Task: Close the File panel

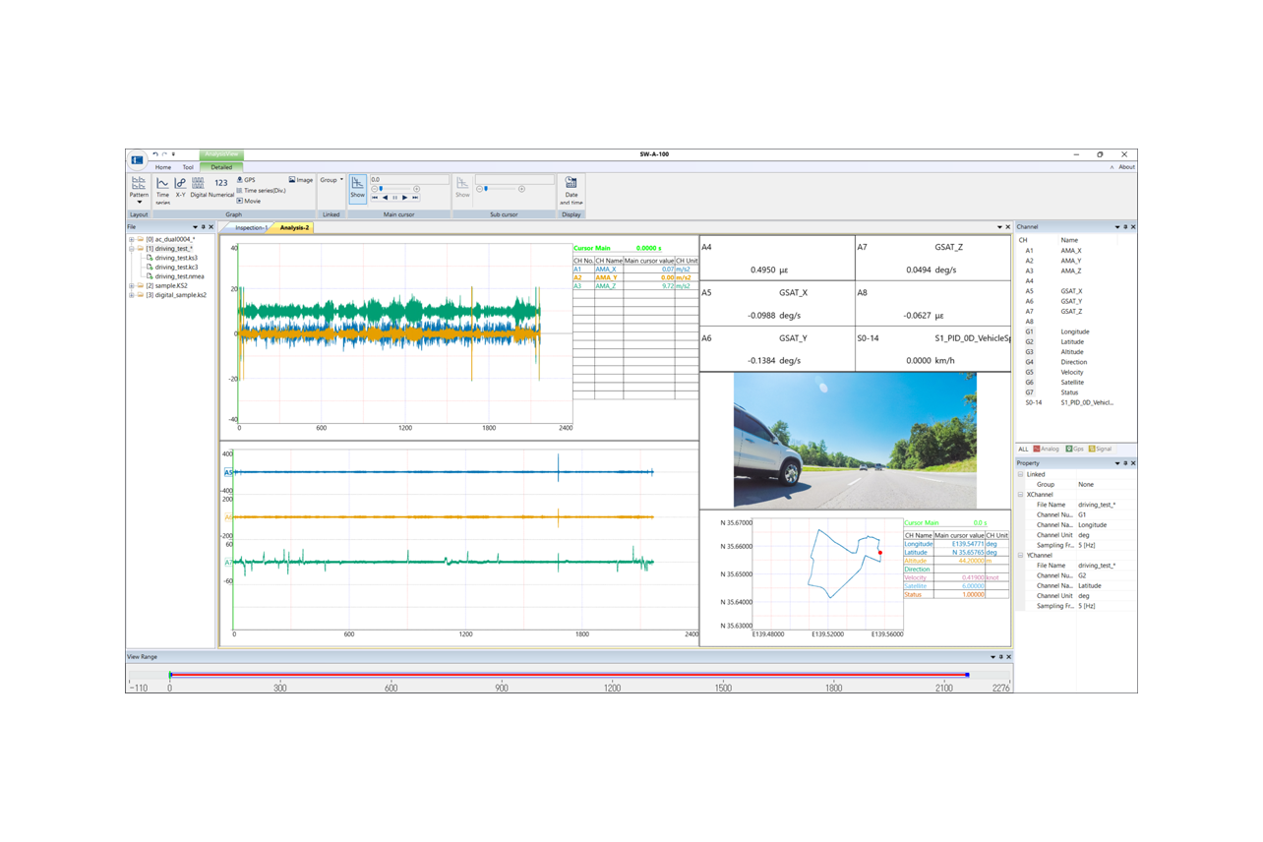Action: point(211,227)
